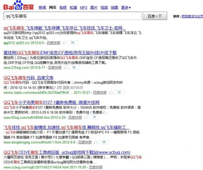
Task: Open 百度快照 for dongdongwg.com result
Action: coord(85,142)
